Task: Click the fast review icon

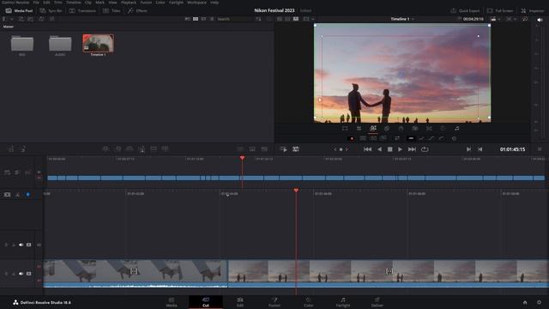Action: (283, 149)
